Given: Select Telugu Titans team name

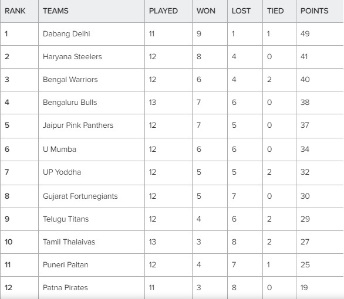Looking at the screenshot, I should pos(66,219).
